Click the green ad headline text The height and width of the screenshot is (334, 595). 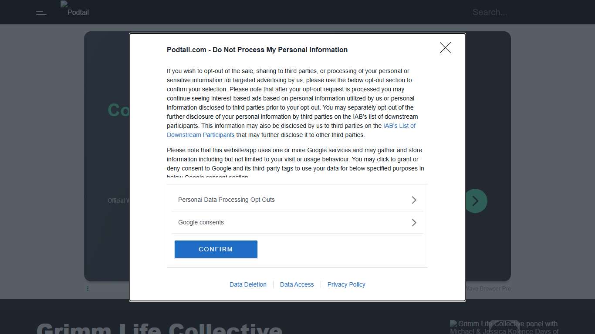118,110
